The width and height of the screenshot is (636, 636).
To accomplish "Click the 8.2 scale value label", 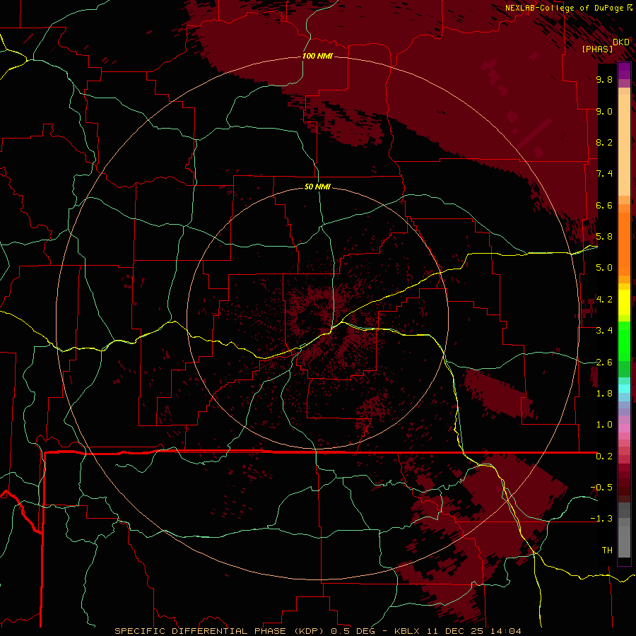I will click(x=604, y=142).
